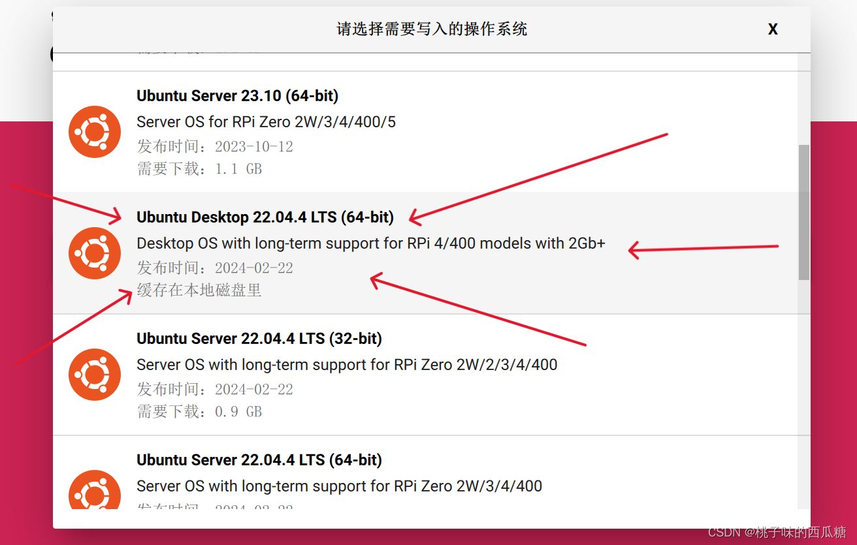Image resolution: width=857 pixels, height=545 pixels.
Task: Click the Desktop OS long-term support description line
Action: 371,243
